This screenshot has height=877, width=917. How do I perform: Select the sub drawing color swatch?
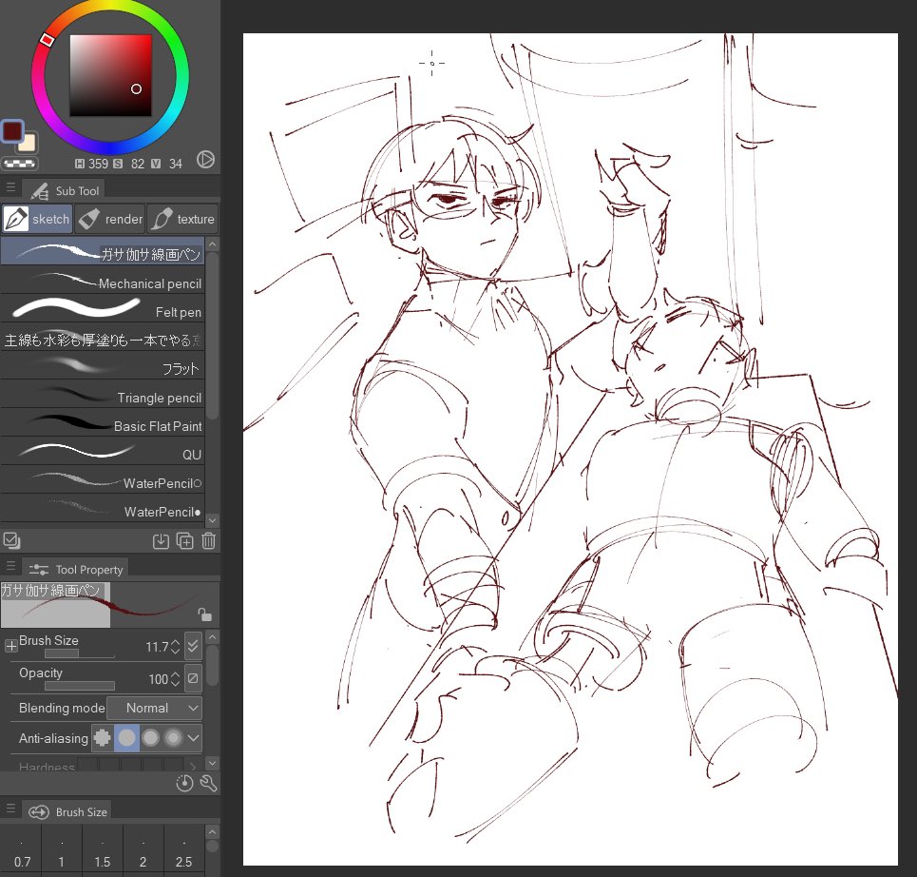(29, 144)
